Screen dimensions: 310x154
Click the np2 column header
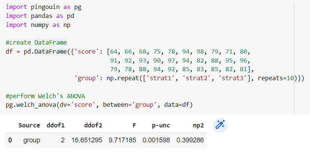[x=198, y=125]
